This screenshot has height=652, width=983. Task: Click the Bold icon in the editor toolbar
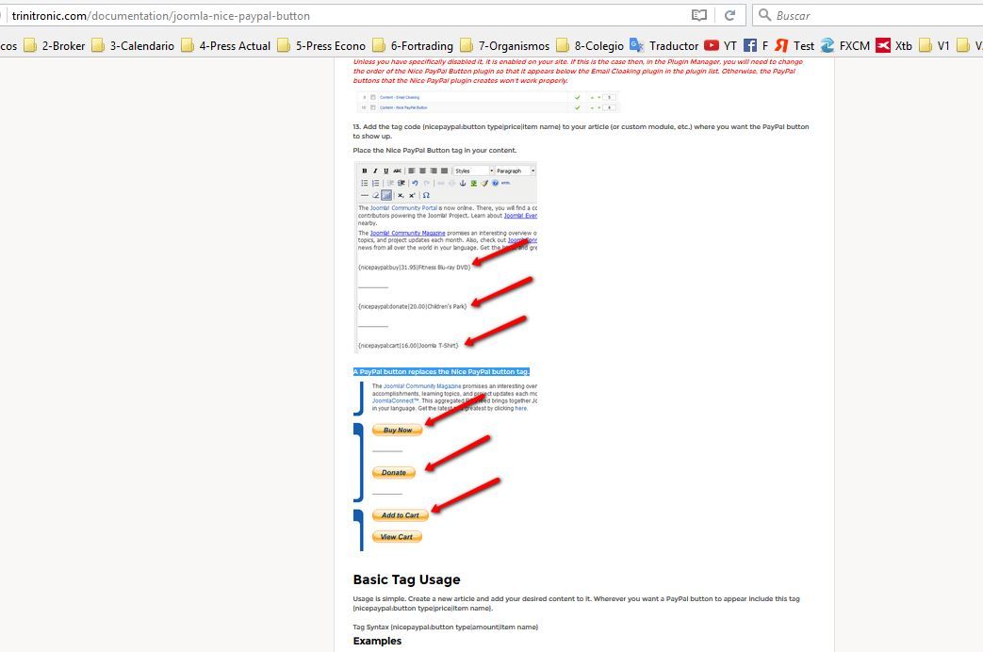tap(364, 171)
